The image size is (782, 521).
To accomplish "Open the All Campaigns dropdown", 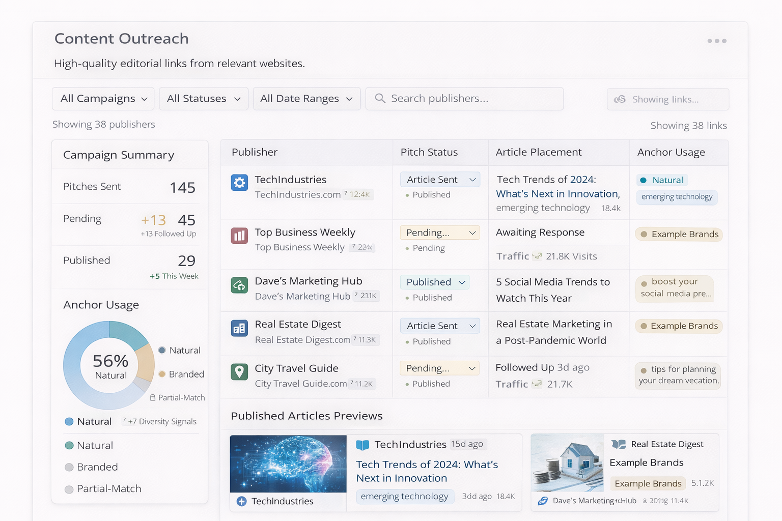I will 103,98.
